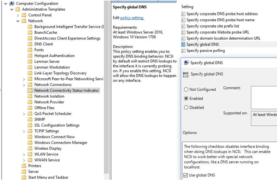Image resolution: width=277 pixels, height=180 pixels.
Task: Click icon for Specify domain location determination URL
Action: 183,38
